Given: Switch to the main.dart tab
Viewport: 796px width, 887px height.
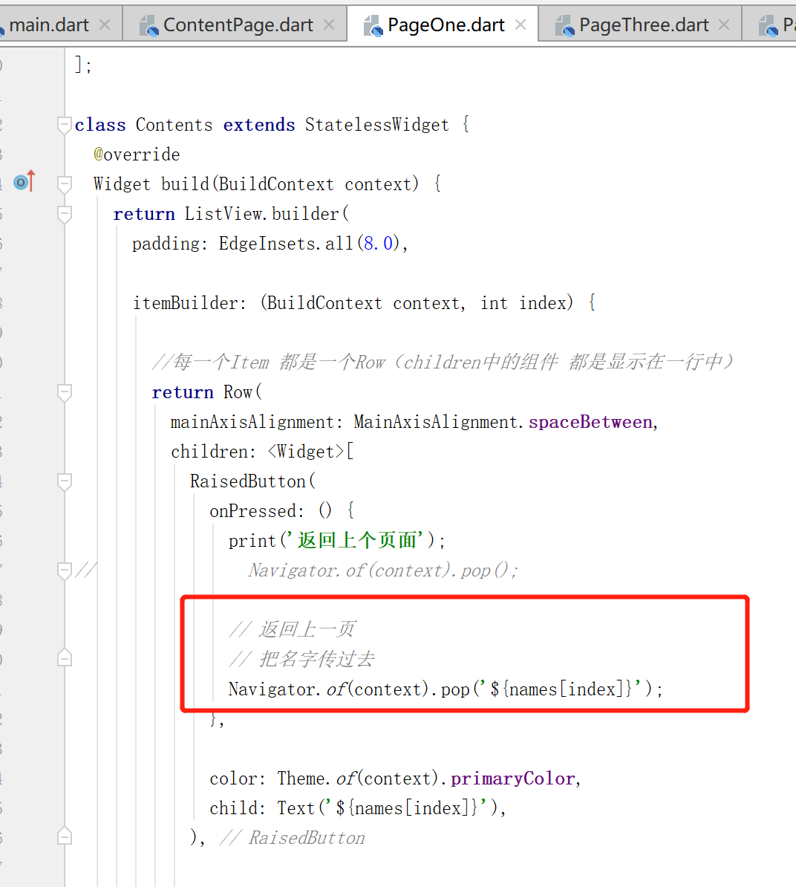Looking at the screenshot, I should [x=49, y=25].
